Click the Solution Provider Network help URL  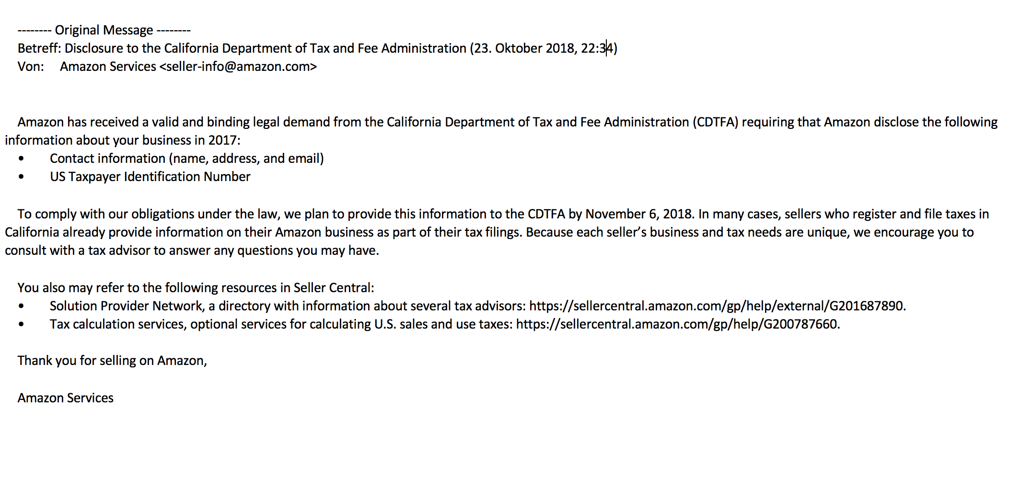[x=717, y=306]
